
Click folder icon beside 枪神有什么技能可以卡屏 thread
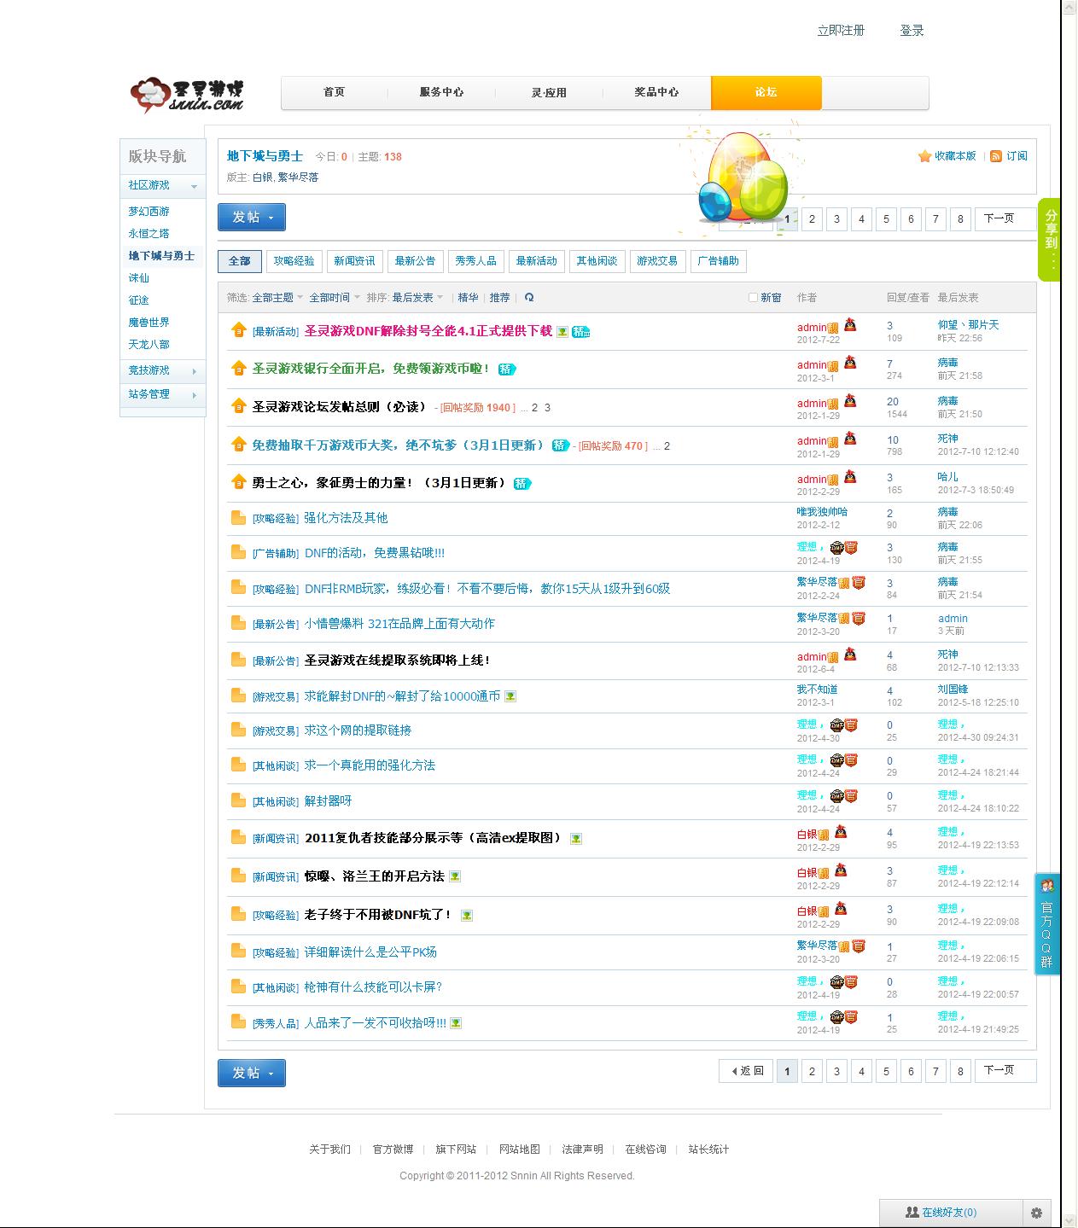(x=239, y=986)
